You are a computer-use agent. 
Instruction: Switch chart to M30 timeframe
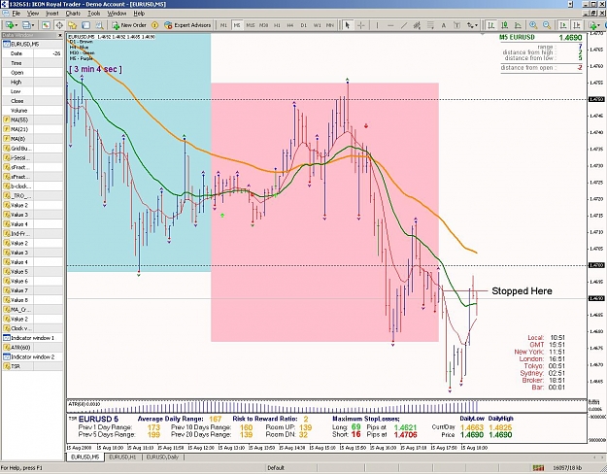pyautogui.click(x=263, y=25)
